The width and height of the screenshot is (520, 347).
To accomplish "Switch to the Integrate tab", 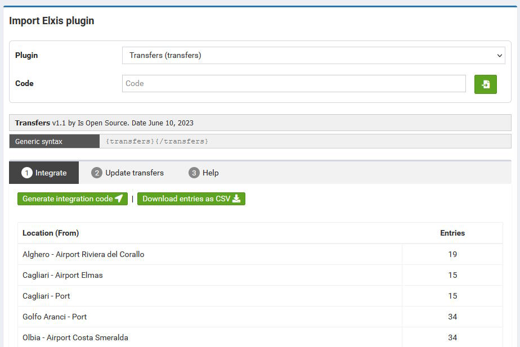I will [x=44, y=173].
